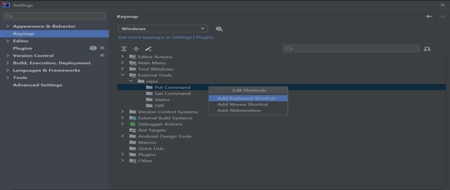Screen dimensions: 450x190
Task: Click Find Actions by Shortcut icon
Action: click(x=427, y=49)
